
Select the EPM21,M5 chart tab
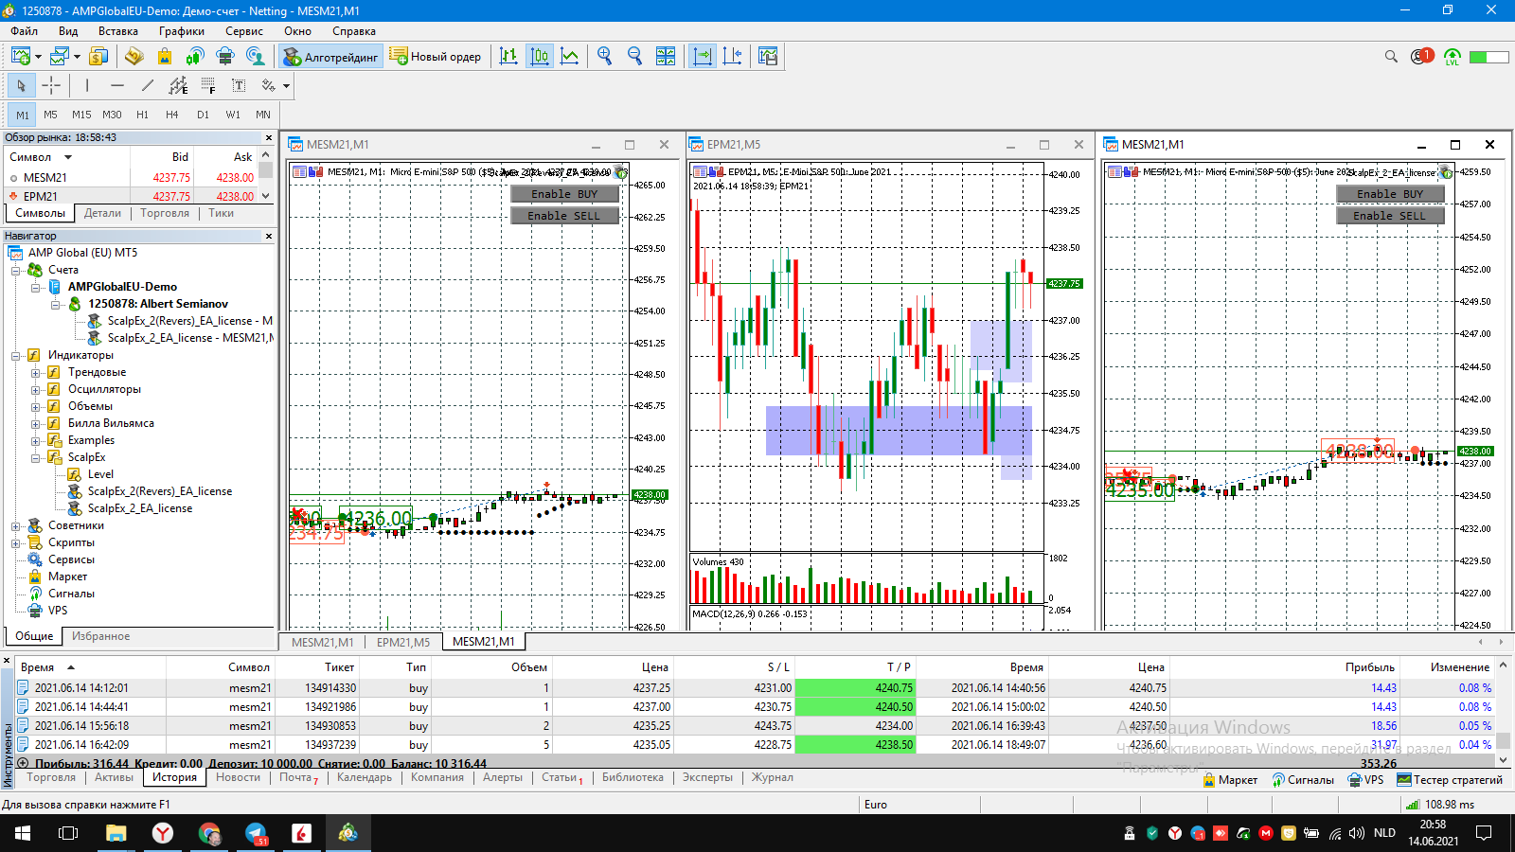[x=403, y=642]
